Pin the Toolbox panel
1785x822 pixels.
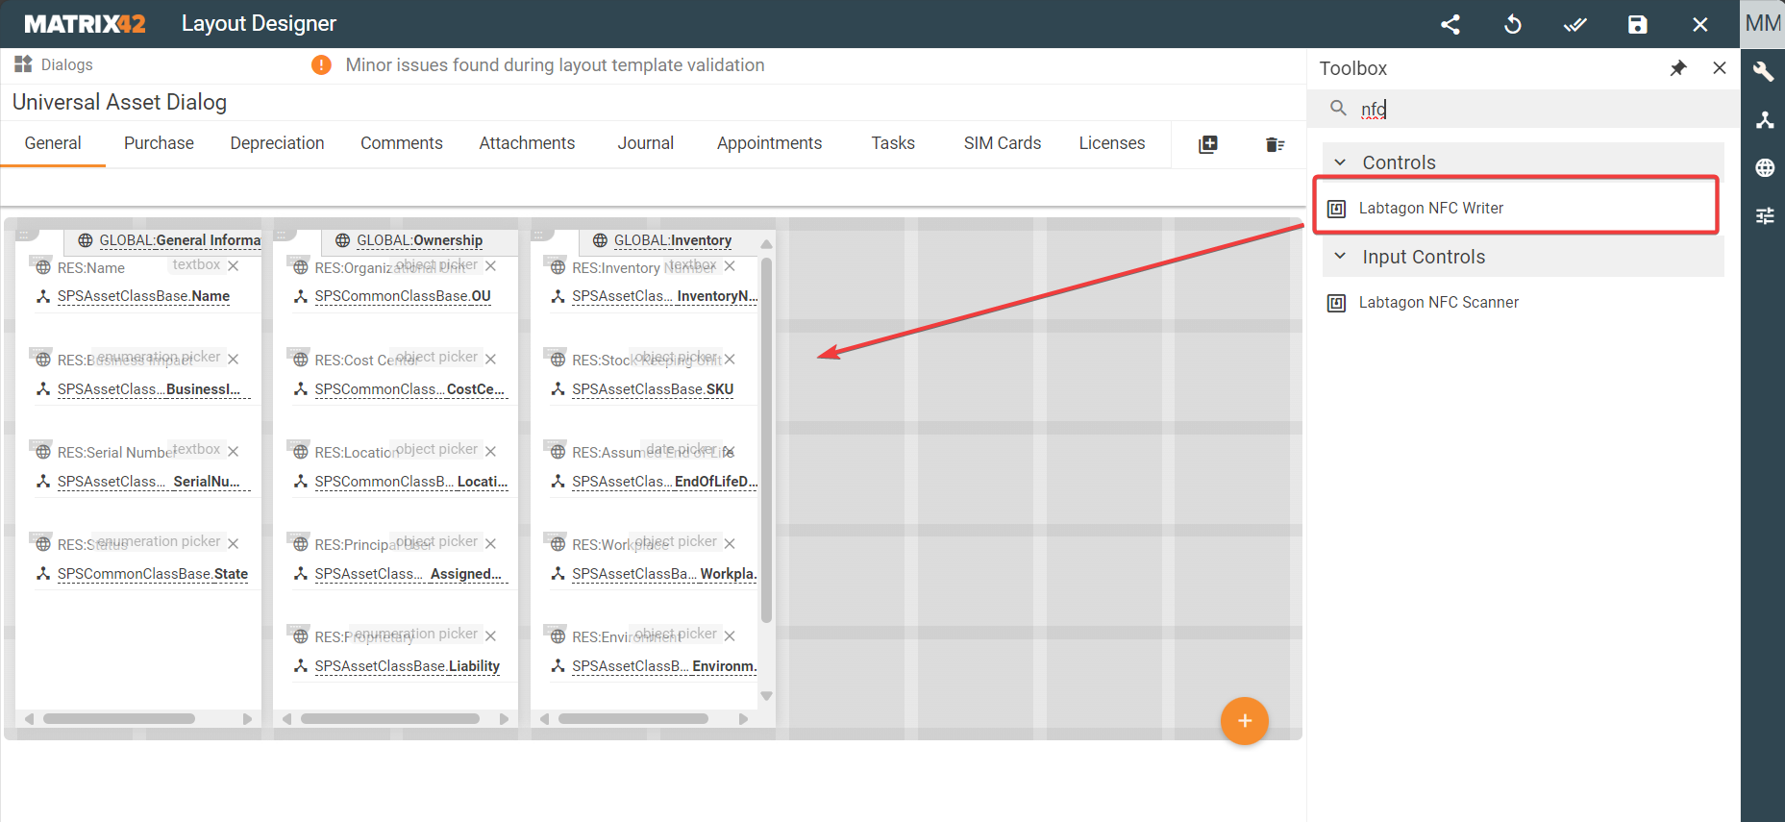coord(1678,68)
